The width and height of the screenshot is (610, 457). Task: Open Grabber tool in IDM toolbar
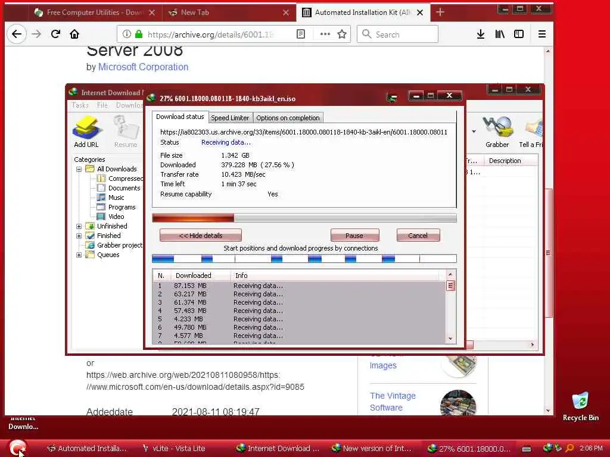(497, 132)
